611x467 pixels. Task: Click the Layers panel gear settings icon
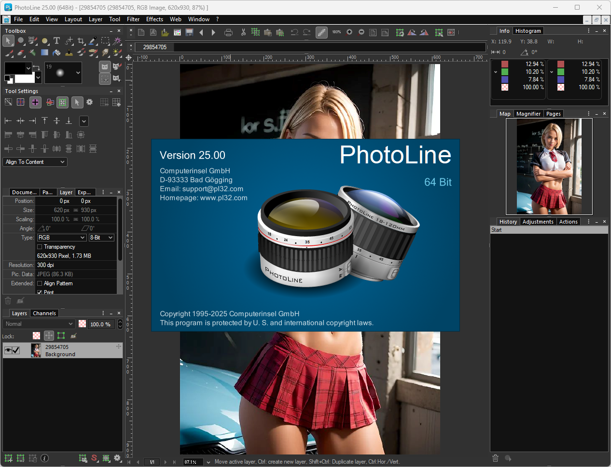[117, 458]
